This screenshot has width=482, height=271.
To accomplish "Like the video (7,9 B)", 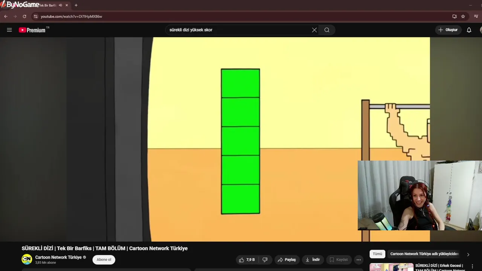I will (x=247, y=260).
